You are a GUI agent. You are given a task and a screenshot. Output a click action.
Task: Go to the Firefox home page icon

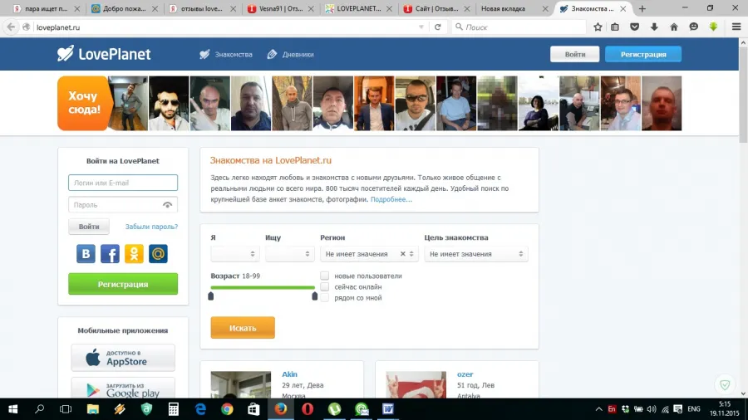673,27
